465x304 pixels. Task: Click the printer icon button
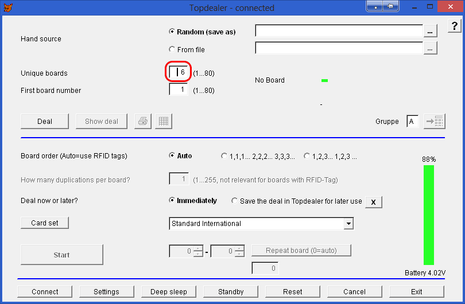[143, 121]
